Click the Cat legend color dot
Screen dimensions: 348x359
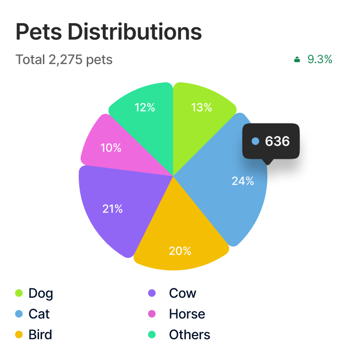(x=19, y=314)
